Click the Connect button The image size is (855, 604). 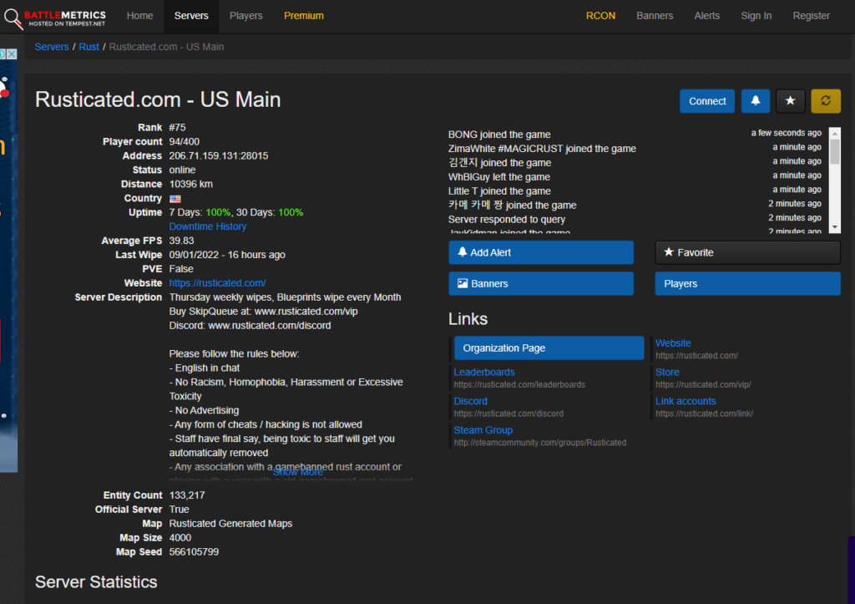pos(706,101)
